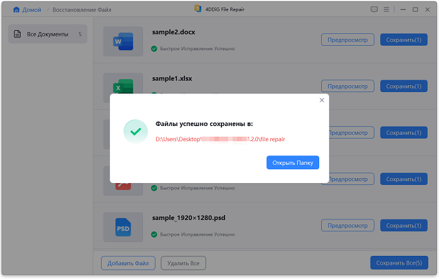Click the Home house icon

tap(16, 9)
